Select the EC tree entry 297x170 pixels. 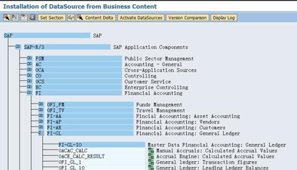pos(79,87)
